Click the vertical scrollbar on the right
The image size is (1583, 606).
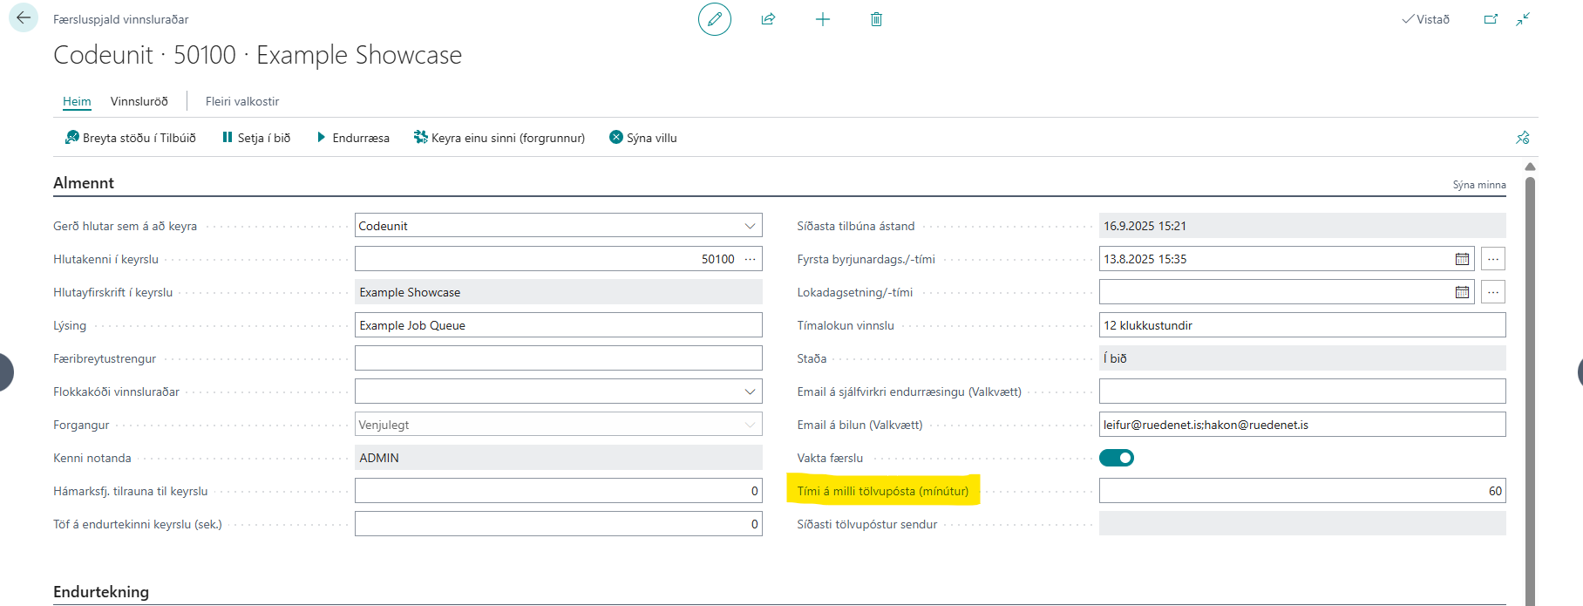point(1530,349)
